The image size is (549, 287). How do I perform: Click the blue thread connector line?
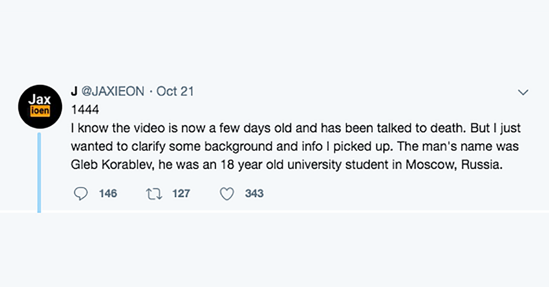coord(39,171)
